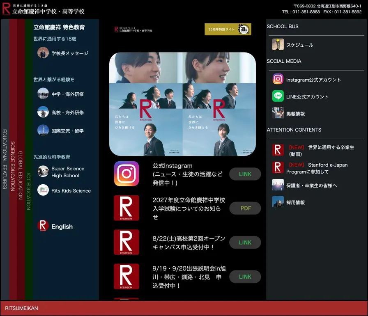This screenshot has height=316, width=368.
Task: Open Super Science High School text link
Action: pos(68,172)
